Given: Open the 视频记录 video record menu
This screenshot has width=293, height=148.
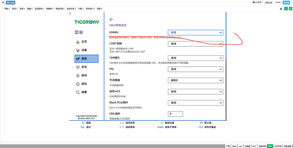Looking at the screenshot, I should tap(60, 9).
